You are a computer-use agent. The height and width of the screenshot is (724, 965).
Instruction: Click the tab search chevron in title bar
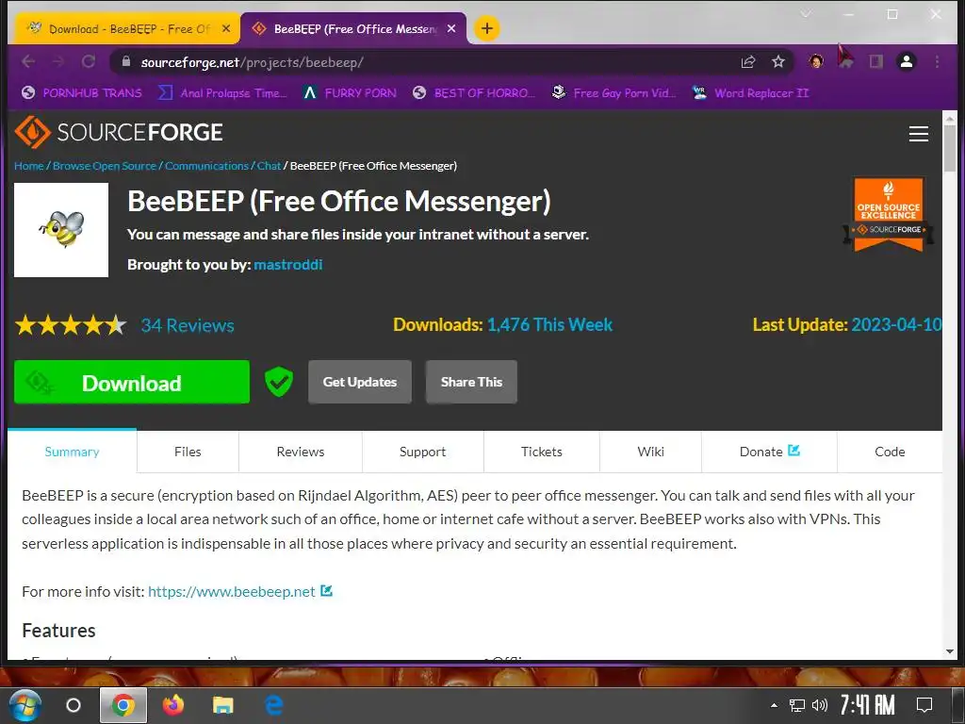click(806, 14)
